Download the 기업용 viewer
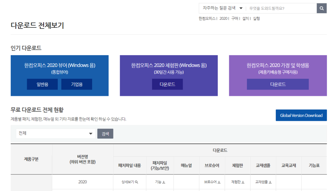The width and height of the screenshot is (336, 191). [x=77, y=84]
